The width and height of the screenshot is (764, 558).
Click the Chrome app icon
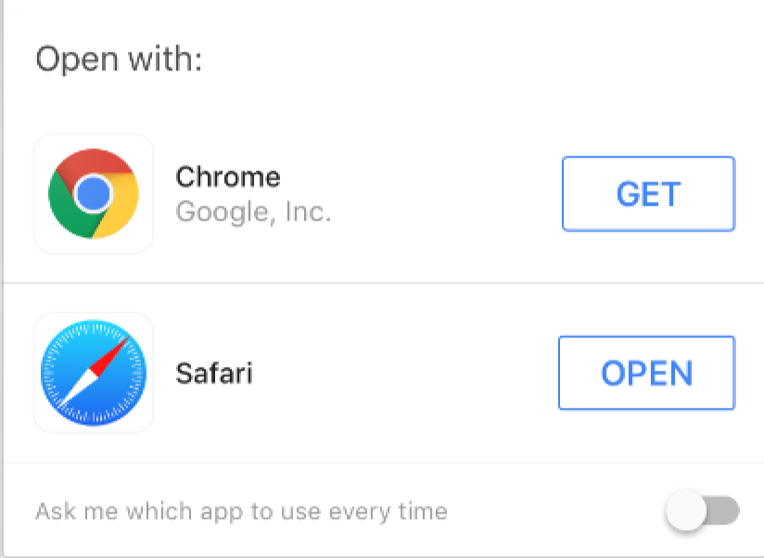[x=93, y=194]
